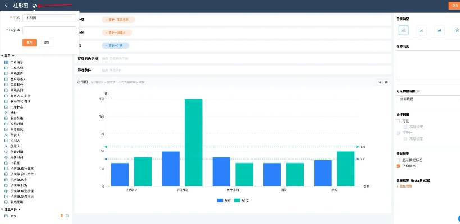Image resolution: width=460 pixels, height=224 pixels.
Task: Click the English name input field
Action: (49, 30)
